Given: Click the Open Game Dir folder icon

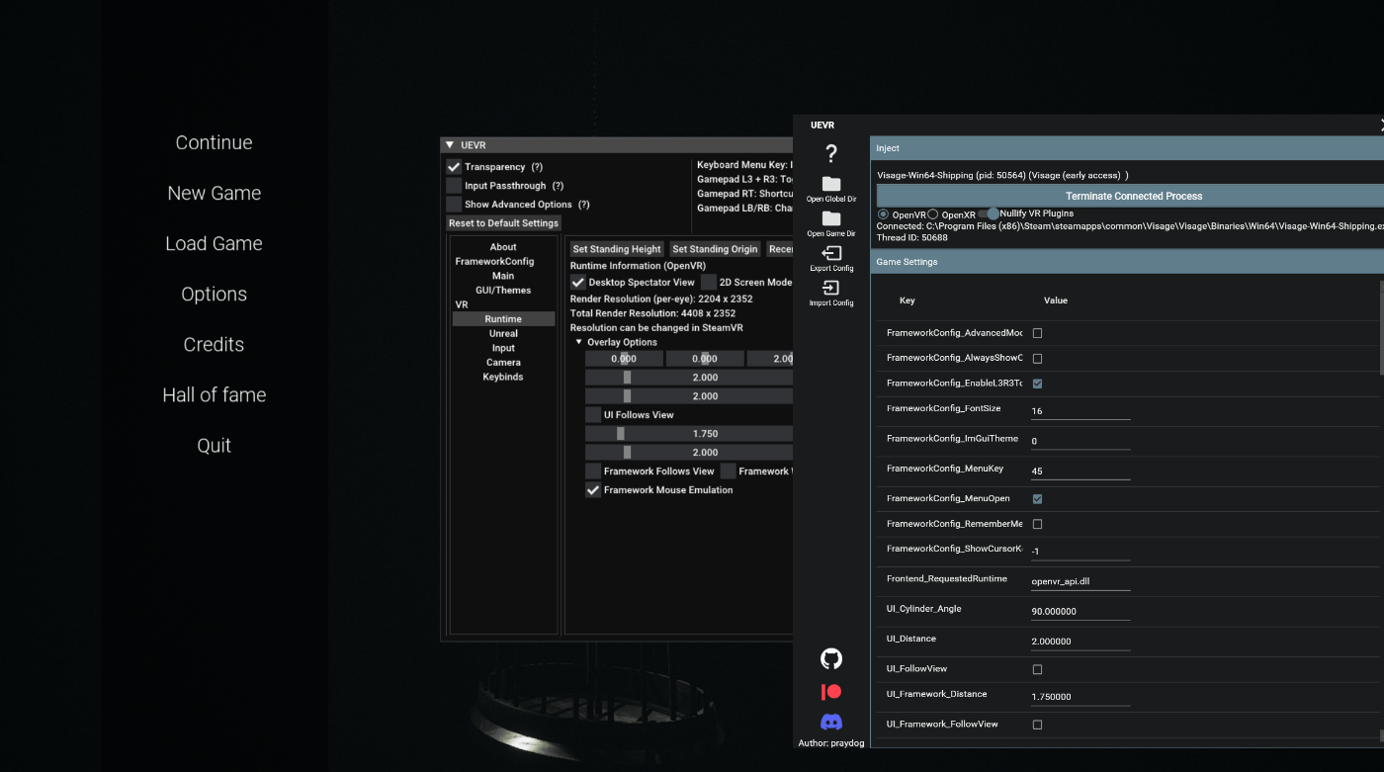Looking at the screenshot, I should pyautogui.click(x=831, y=218).
